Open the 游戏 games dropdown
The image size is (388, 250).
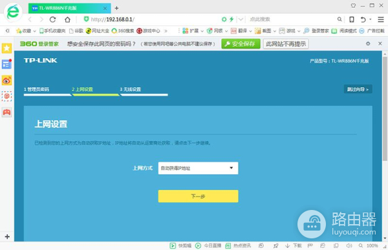tap(290, 31)
